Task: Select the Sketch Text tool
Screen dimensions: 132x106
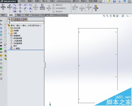Action: (30, 8)
